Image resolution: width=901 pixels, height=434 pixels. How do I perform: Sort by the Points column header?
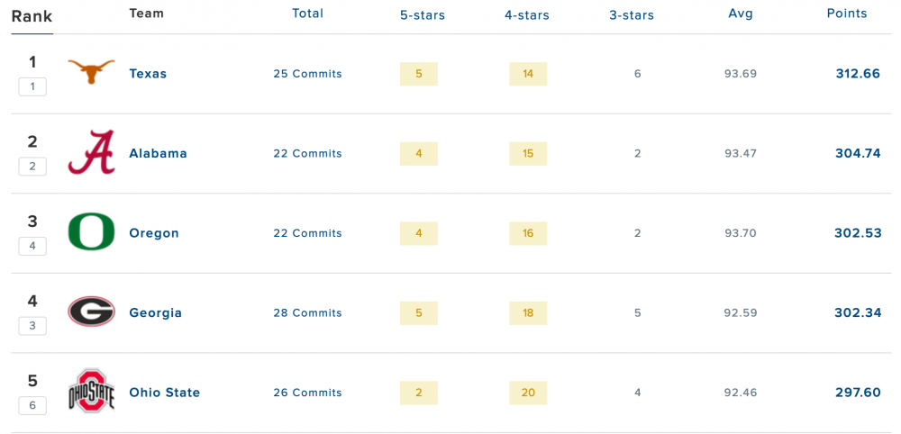tap(847, 14)
